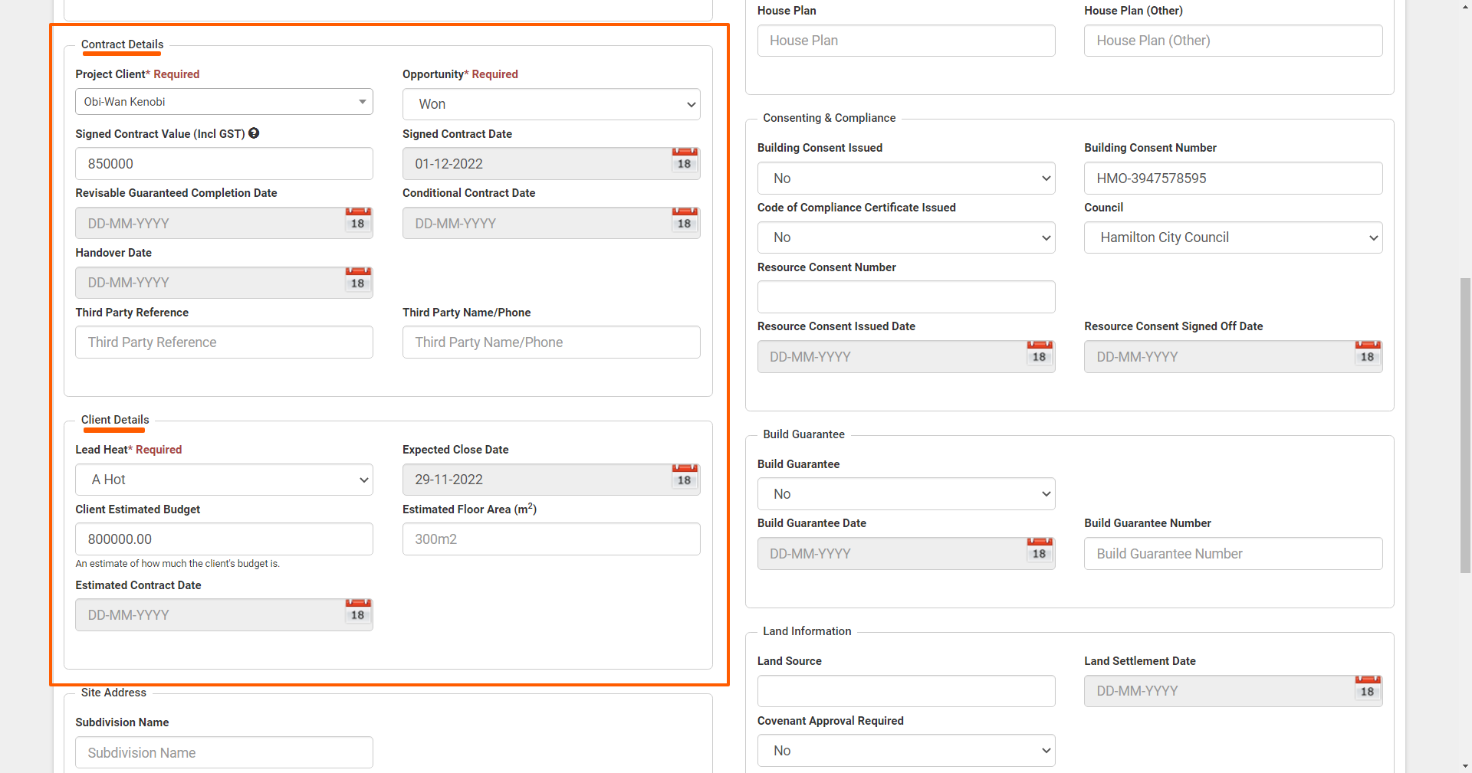Open the Lead Heat dropdown
The width and height of the screenshot is (1472, 773).
(224, 480)
